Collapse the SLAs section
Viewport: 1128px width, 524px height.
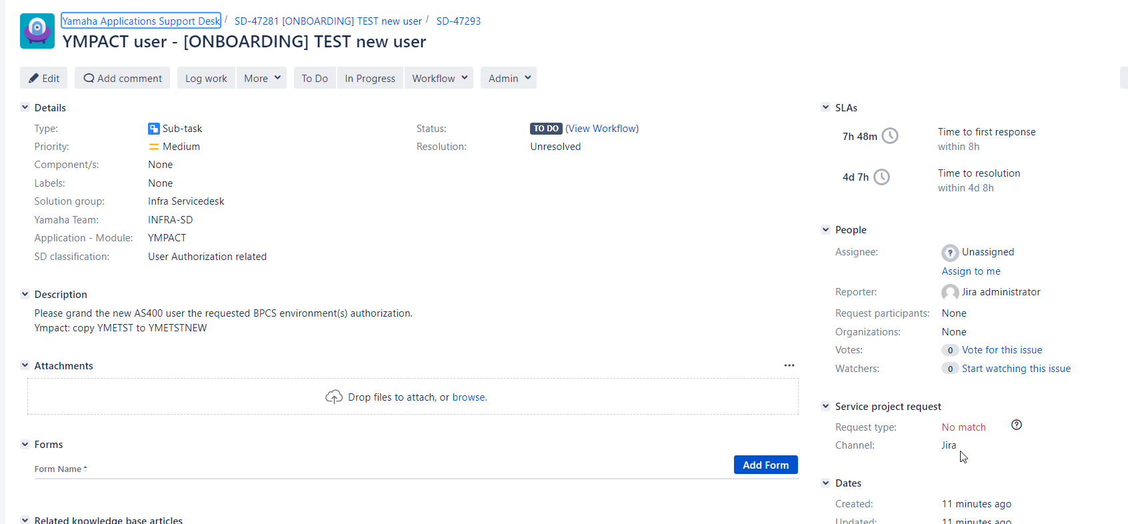pyautogui.click(x=825, y=107)
